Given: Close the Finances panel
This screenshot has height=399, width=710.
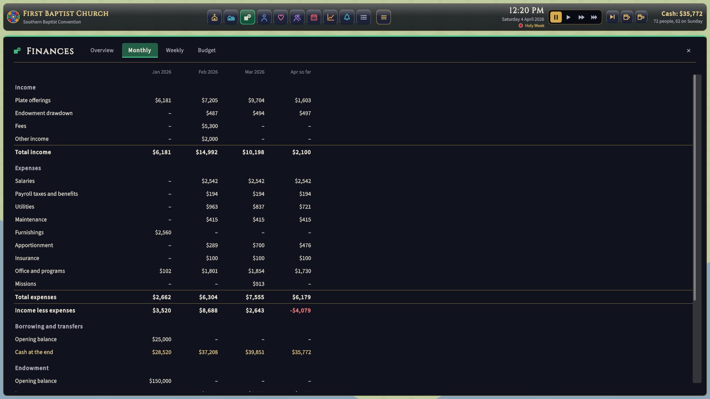Looking at the screenshot, I should coord(689,51).
